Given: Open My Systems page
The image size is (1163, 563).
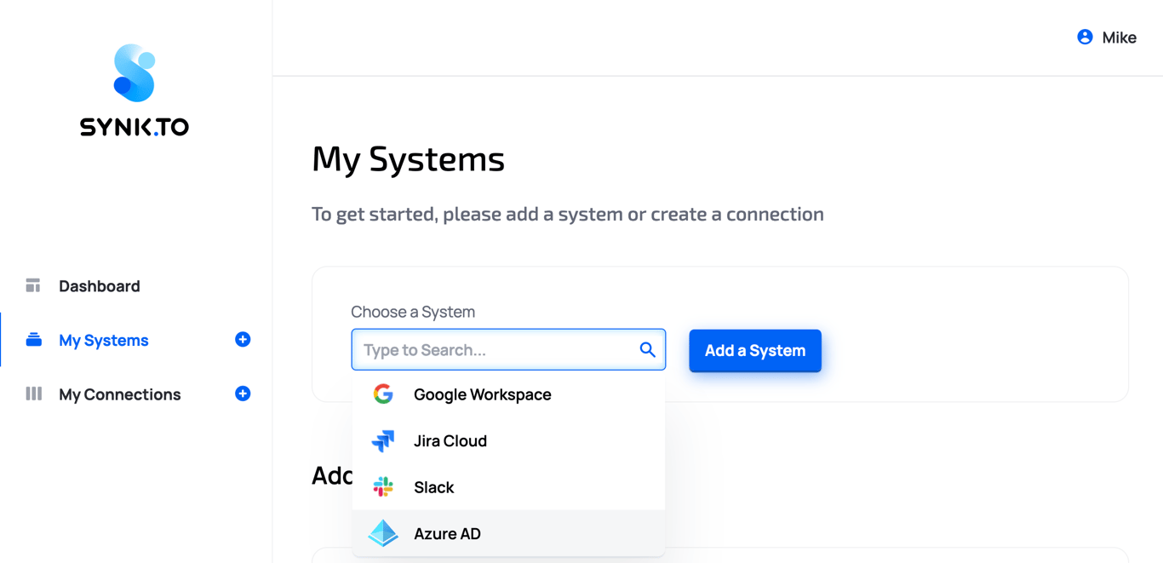Looking at the screenshot, I should 104,341.
